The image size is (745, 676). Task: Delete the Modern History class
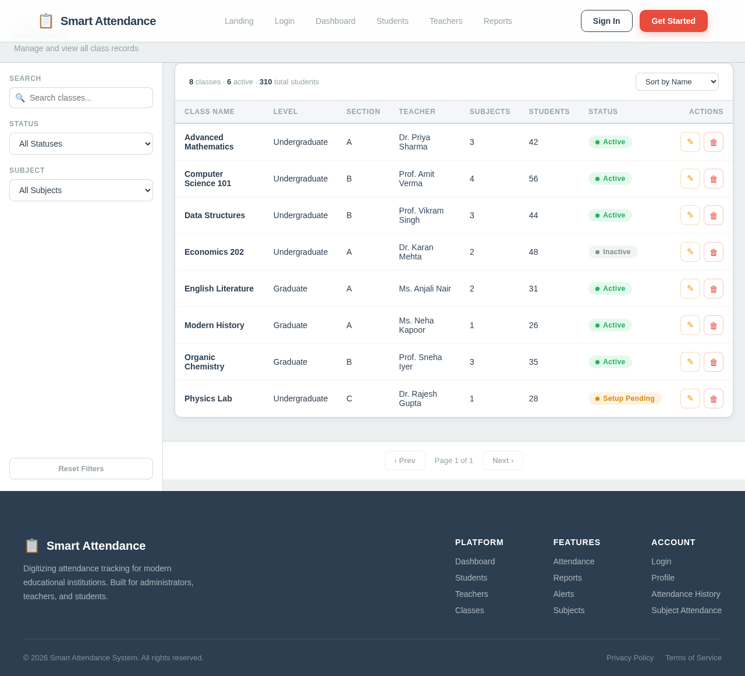pos(713,325)
